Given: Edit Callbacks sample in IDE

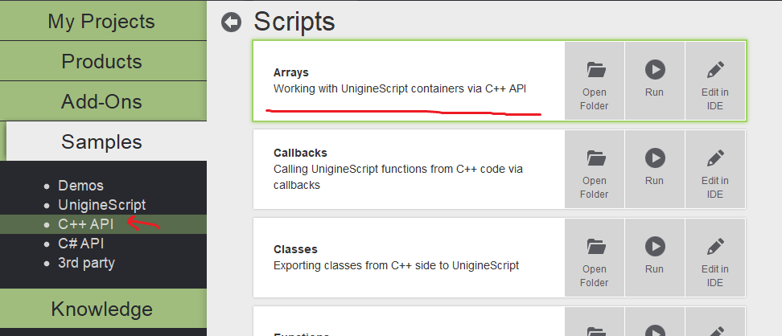Looking at the screenshot, I should [715, 170].
